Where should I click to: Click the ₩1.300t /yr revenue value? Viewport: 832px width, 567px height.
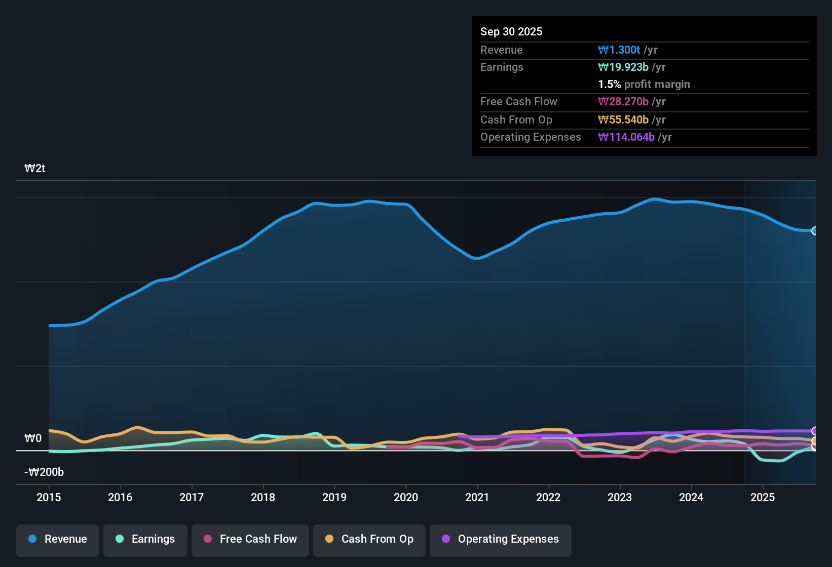(x=624, y=50)
